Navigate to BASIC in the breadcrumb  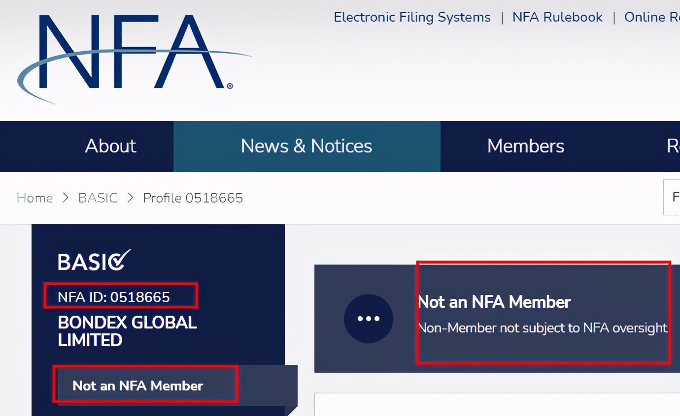coord(98,198)
